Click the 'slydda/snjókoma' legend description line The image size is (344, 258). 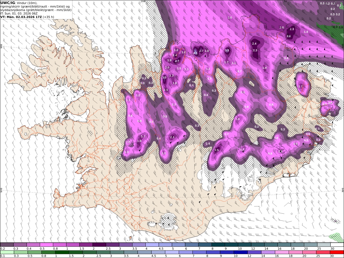(x=36, y=10)
